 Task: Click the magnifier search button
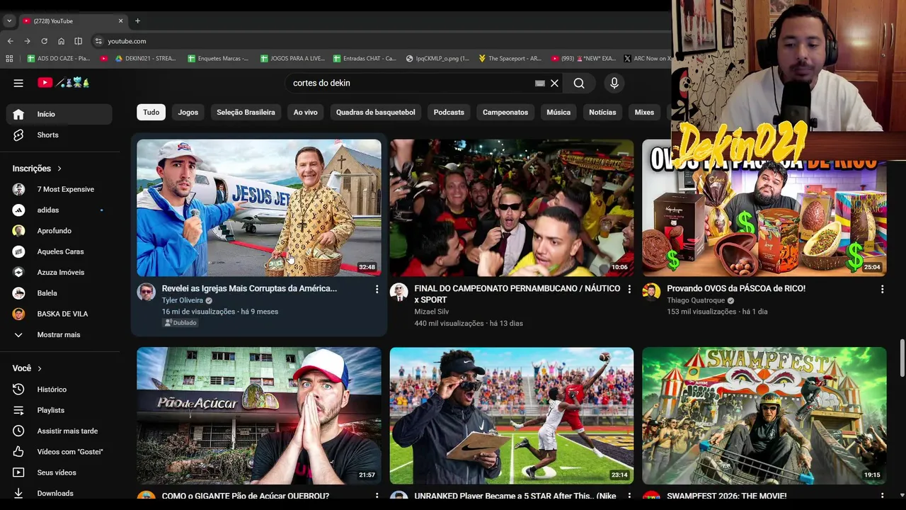579,83
